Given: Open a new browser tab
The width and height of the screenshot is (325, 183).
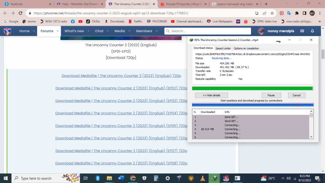Looking at the screenshot, I should pyautogui.click(x=266, y=4).
